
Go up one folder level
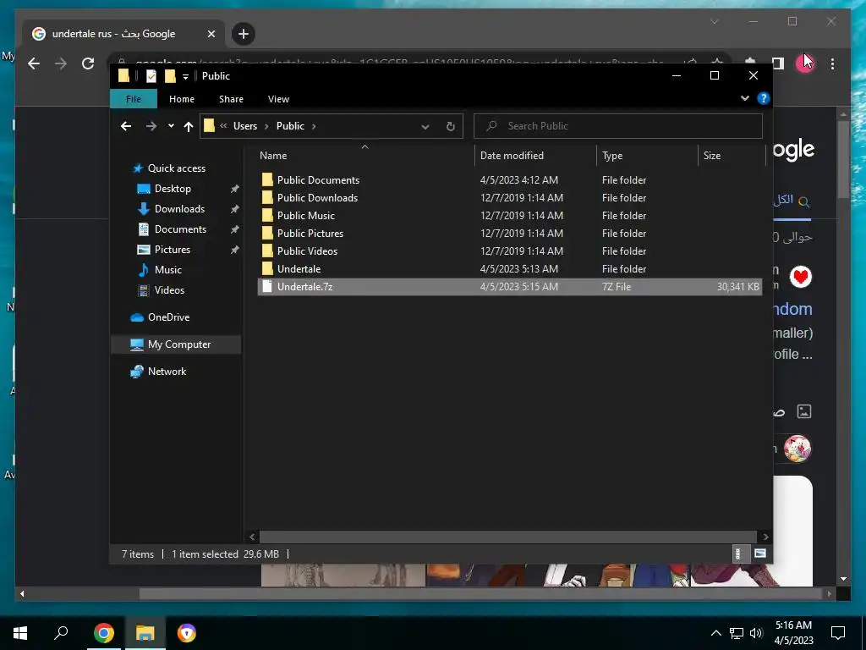point(189,127)
